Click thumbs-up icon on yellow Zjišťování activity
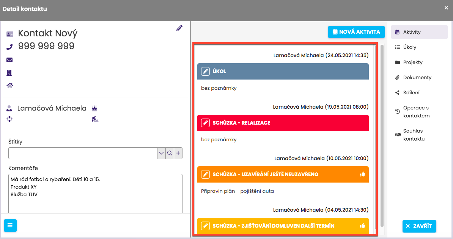The height and width of the screenshot is (239, 453). click(362, 226)
